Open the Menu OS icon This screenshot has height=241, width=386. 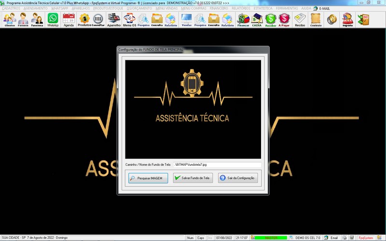129,20
